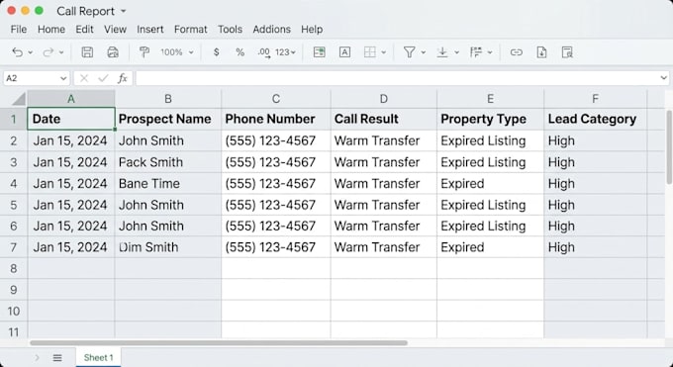Click the borders grid icon
The height and width of the screenshot is (367, 673).
click(x=369, y=52)
